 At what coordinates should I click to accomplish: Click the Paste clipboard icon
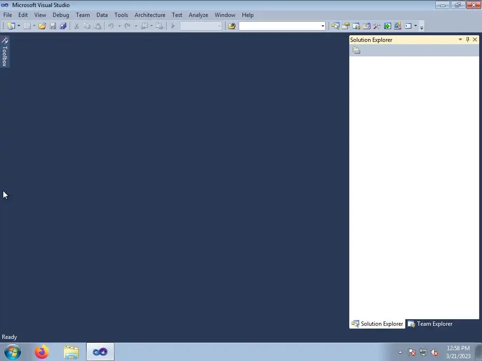pyautogui.click(x=97, y=26)
